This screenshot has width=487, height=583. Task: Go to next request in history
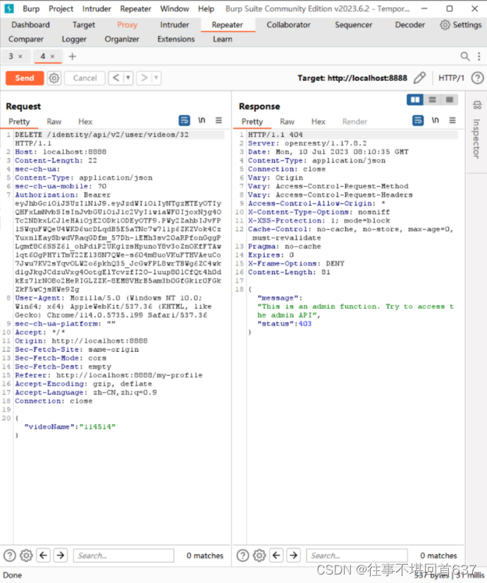point(144,78)
